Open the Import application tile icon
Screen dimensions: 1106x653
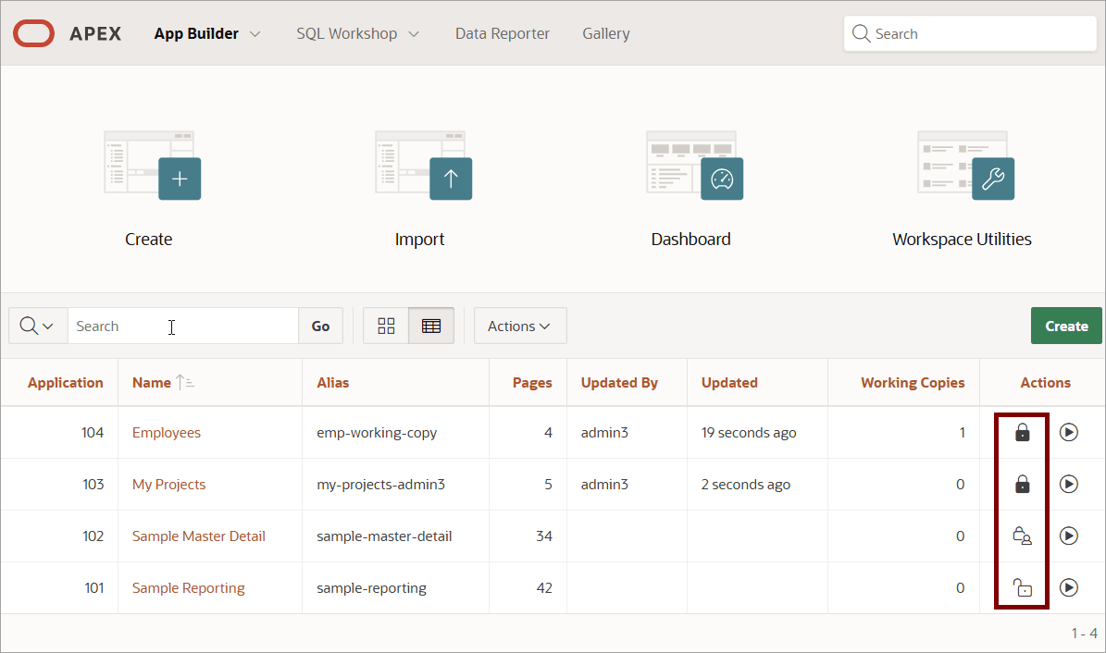[424, 166]
